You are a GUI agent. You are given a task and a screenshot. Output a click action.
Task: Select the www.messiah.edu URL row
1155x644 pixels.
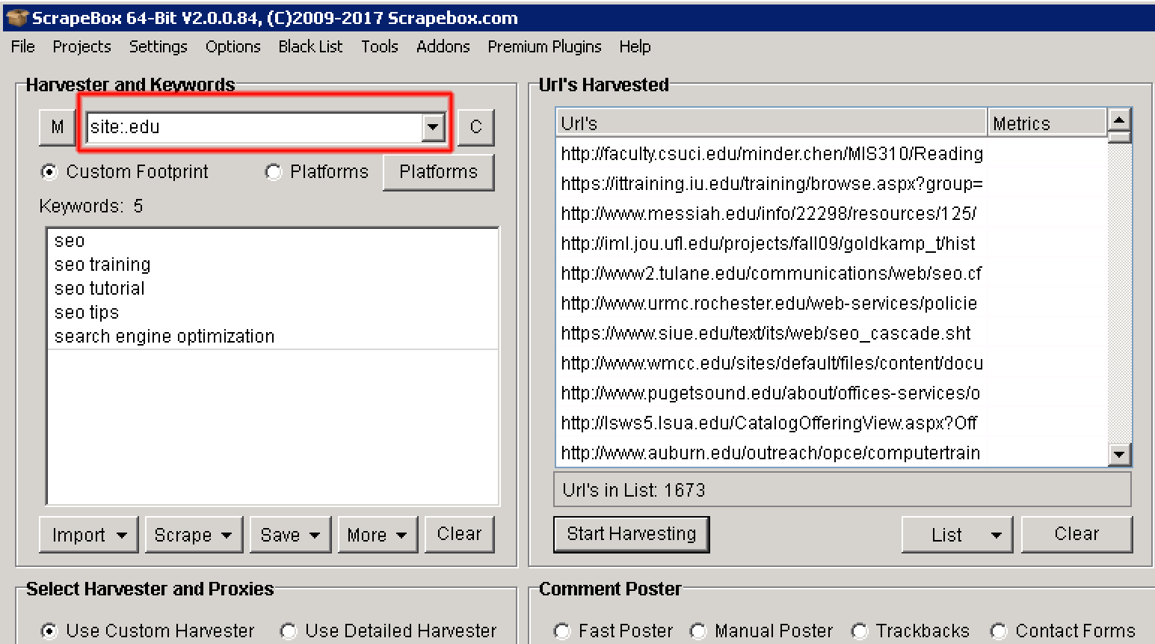point(831,213)
